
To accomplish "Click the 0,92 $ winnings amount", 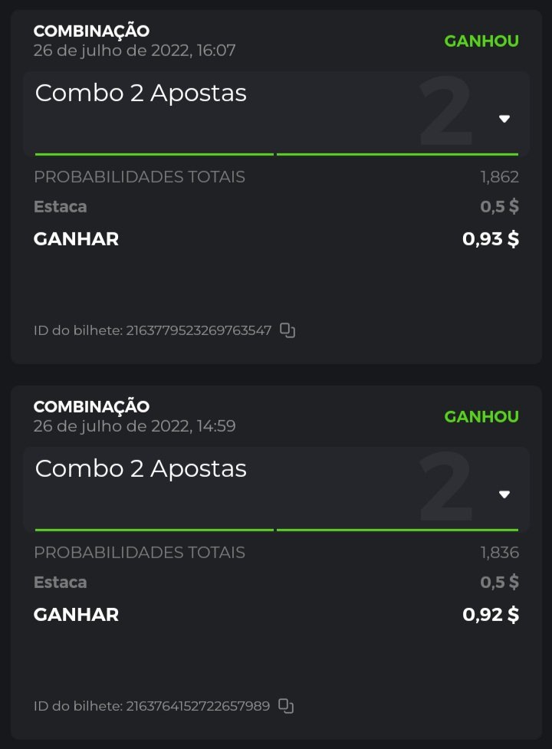I will tap(491, 614).
